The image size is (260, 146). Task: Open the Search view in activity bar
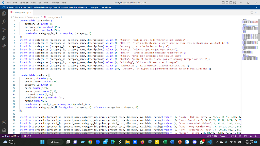4,22
